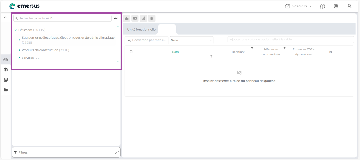Select the INIES database sidebar icon

(6, 60)
